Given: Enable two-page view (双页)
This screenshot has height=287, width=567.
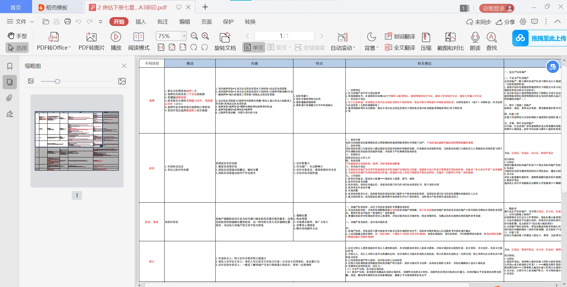Looking at the screenshot, I should (x=279, y=48).
